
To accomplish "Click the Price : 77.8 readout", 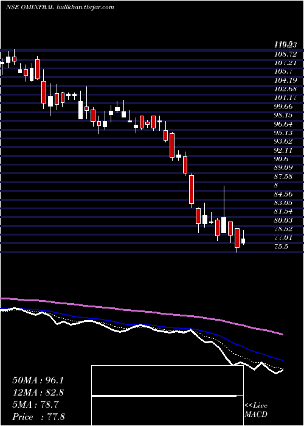I will click(x=38, y=417).
